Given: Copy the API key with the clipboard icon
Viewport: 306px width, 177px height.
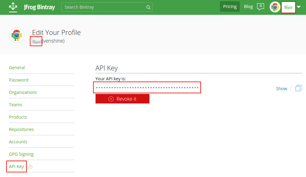Looking at the screenshot, I should (299, 88).
